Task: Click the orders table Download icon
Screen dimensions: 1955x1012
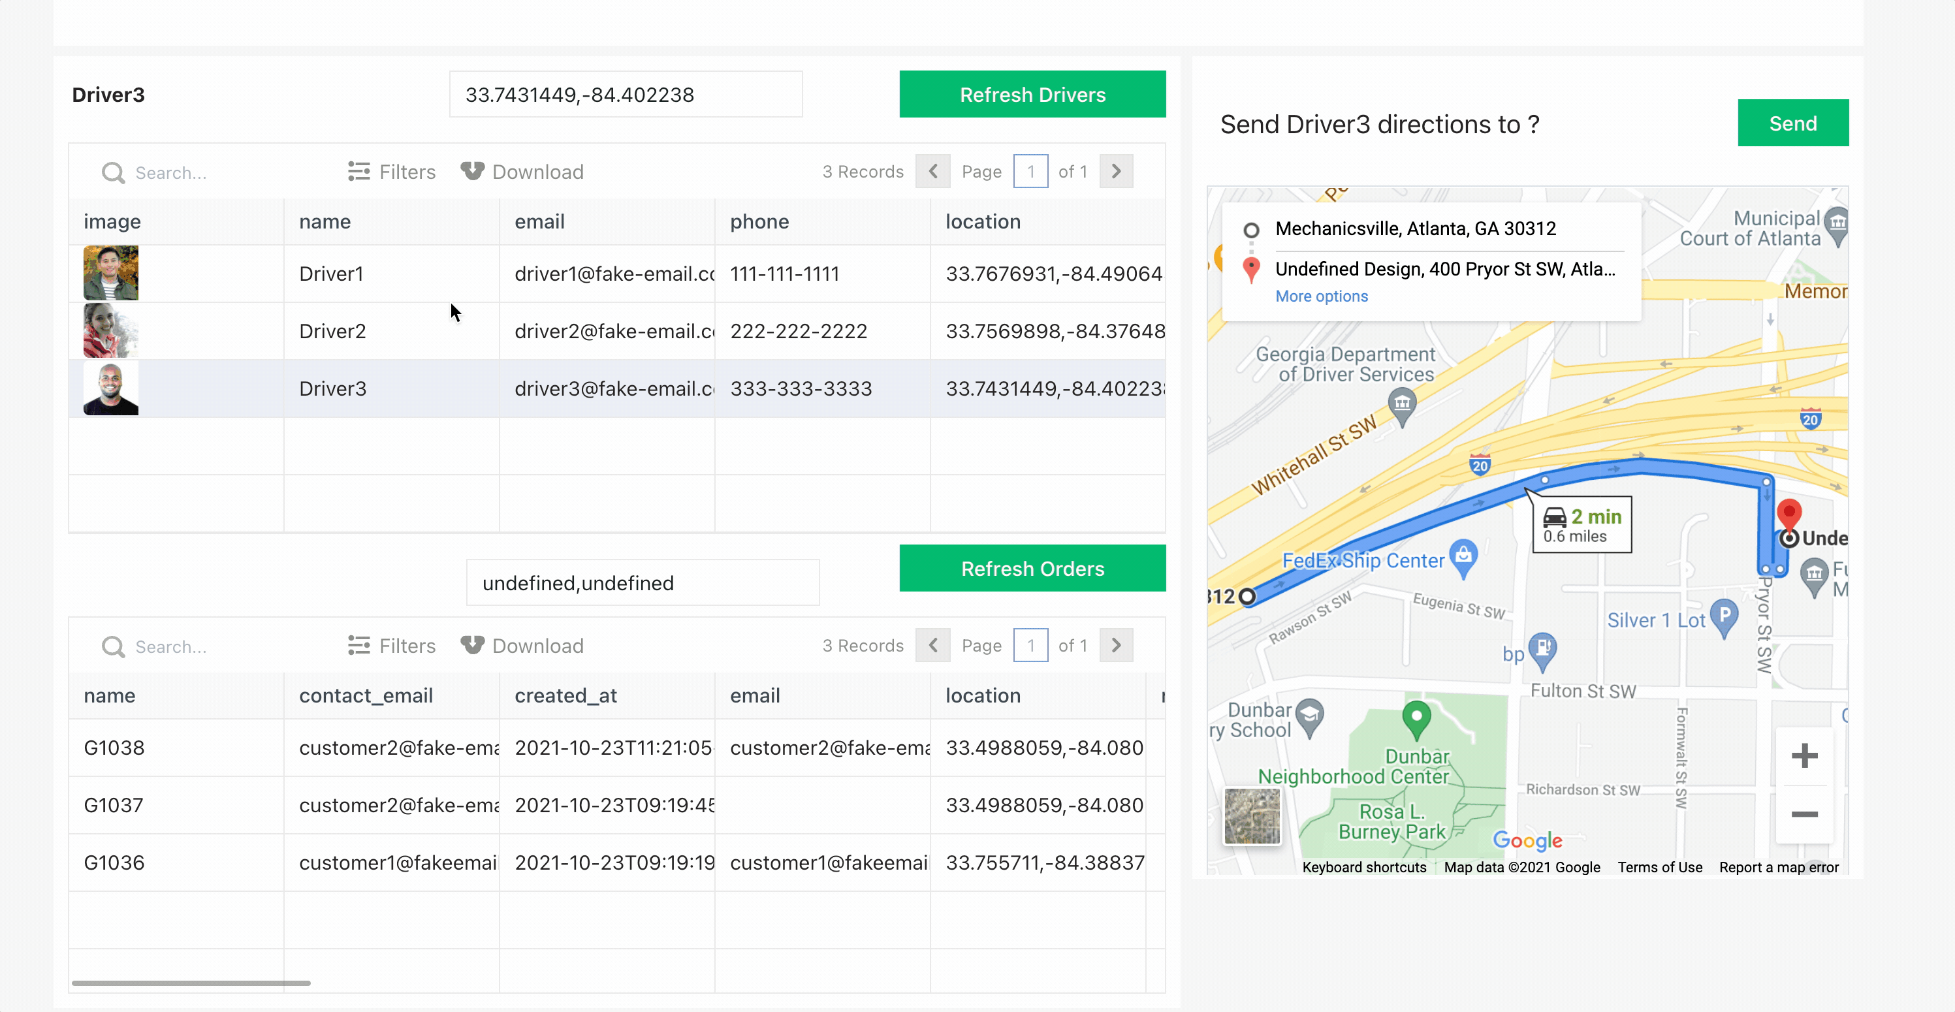Action: (x=472, y=646)
